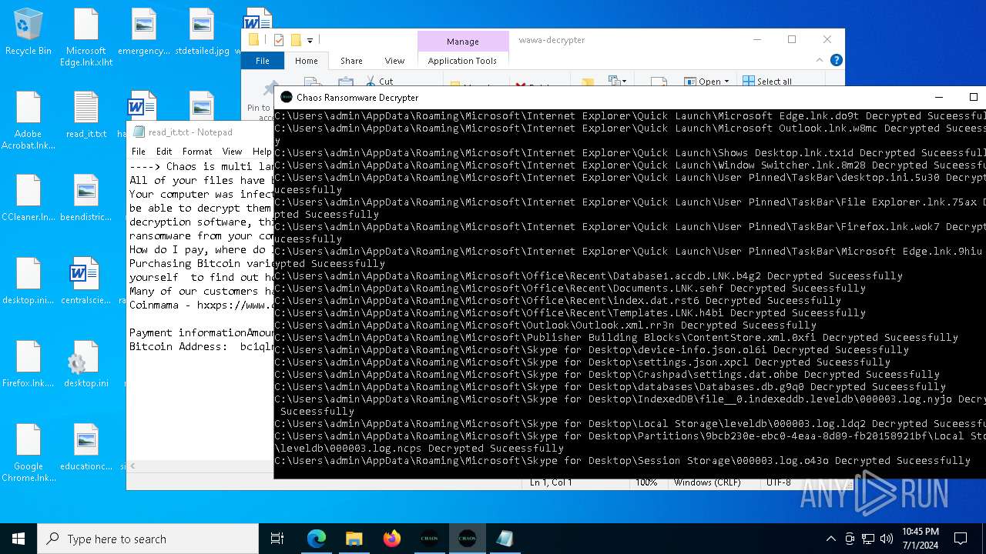Open the Application Tools tab
Image resolution: width=986 pixels, height=554 pixels.
pos(463,61)
